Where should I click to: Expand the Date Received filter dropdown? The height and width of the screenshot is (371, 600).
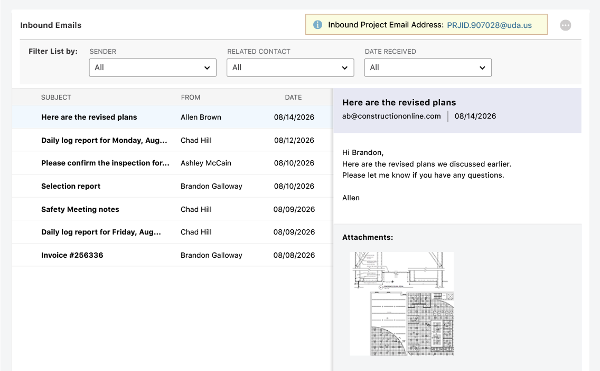click(x=428, y=67)
